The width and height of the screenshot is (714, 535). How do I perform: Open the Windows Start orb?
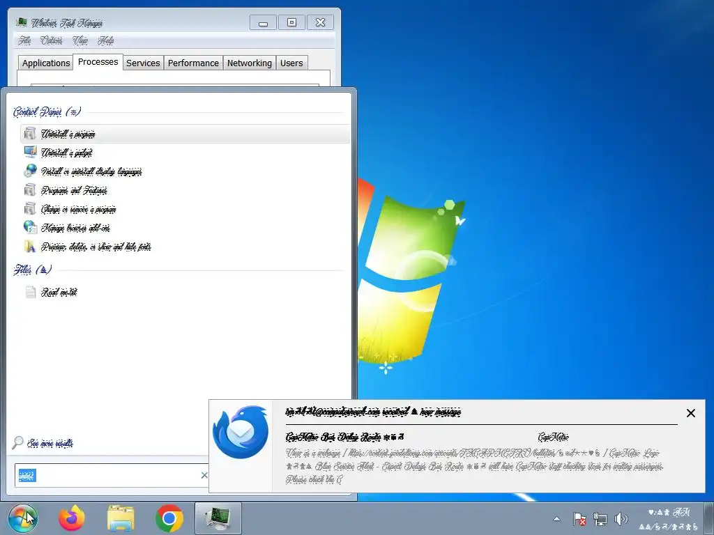(23, 518)
